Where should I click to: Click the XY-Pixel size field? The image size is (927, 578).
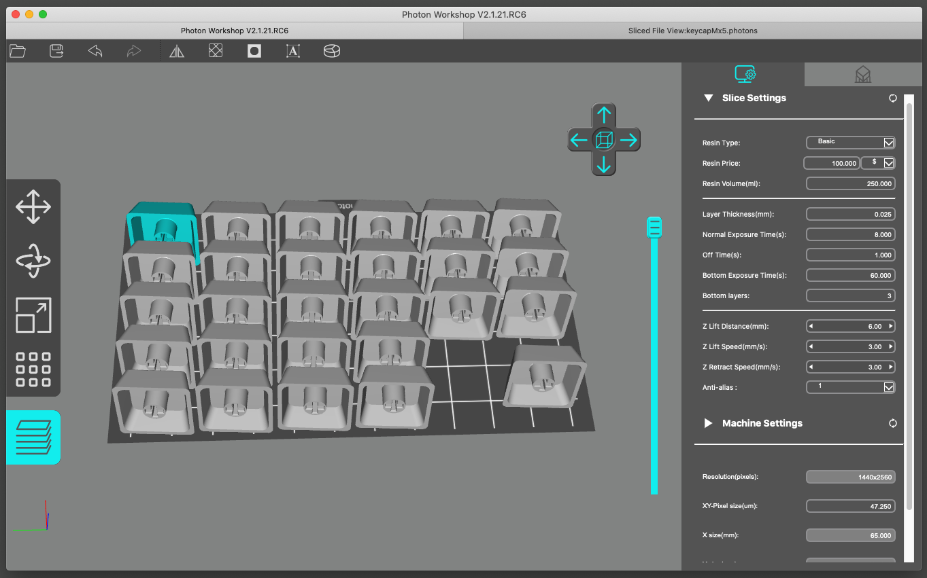851,506
